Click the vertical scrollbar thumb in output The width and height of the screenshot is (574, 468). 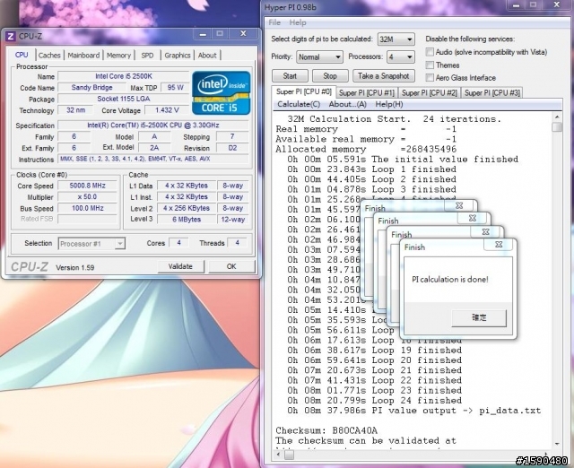(x=557, y=127)
